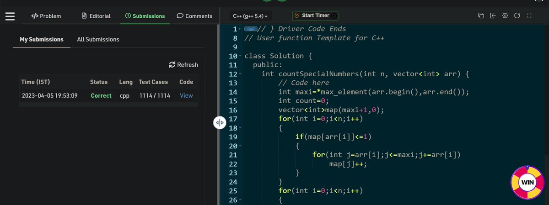Open the C++ language dropdown
Image resolution: width=549 pixels, height=205 pixels.
[251, 16]
